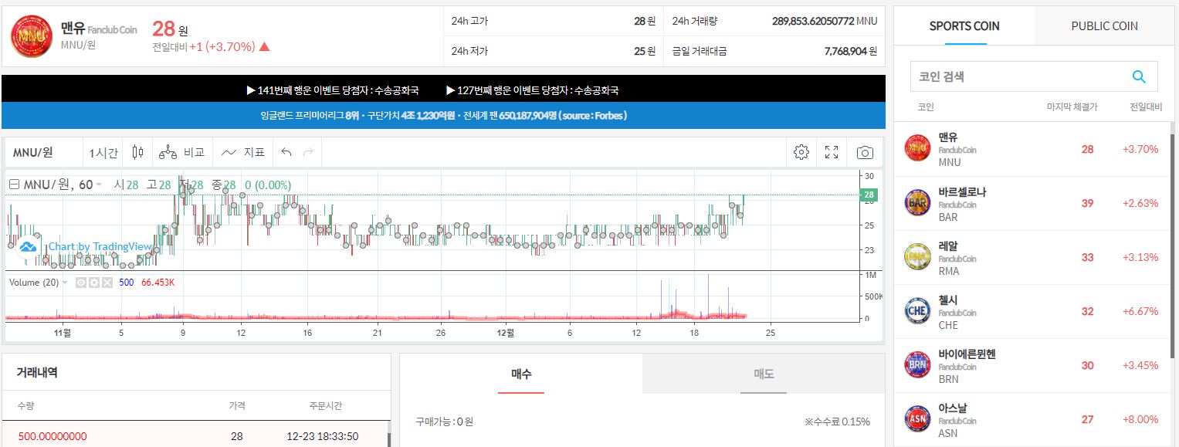This screenshot has height=447, width=1179.
Task: Open indicators (지표) from chart toolbar
Action: [x=243, y=152]
